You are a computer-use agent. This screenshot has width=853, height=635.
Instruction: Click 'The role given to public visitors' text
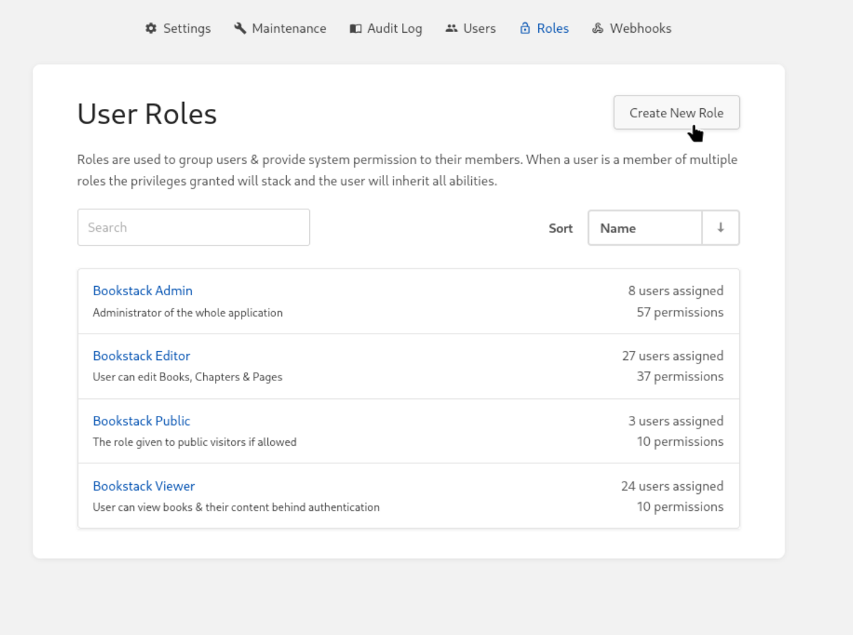tap(195, 442)
